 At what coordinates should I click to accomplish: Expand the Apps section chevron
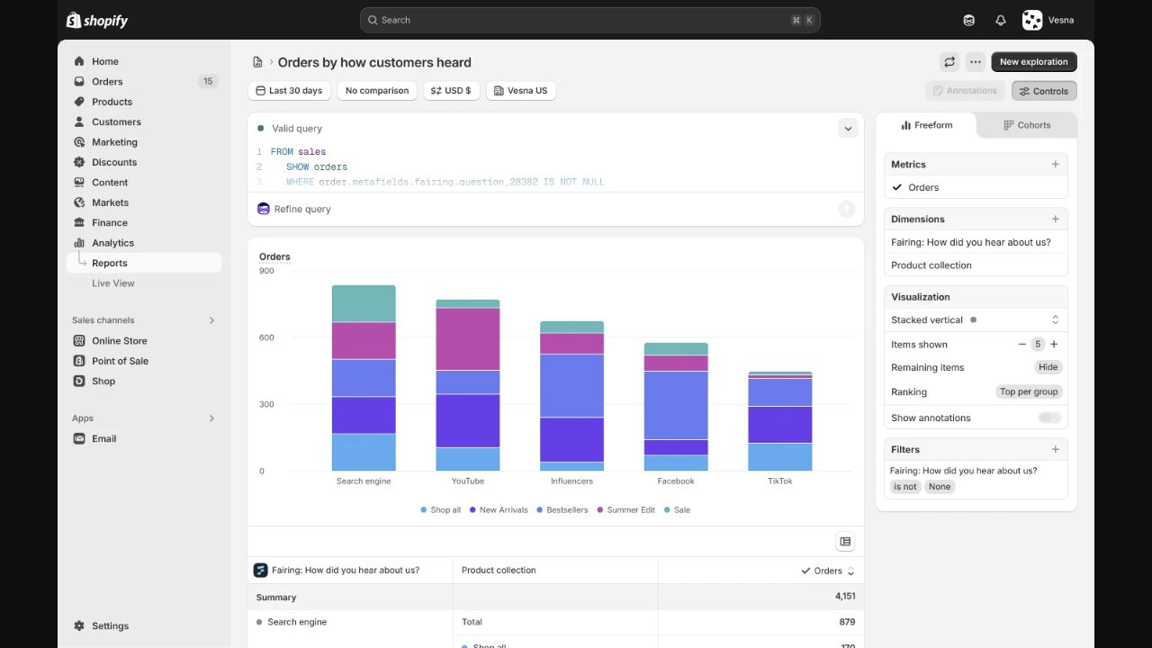point(212,418)
